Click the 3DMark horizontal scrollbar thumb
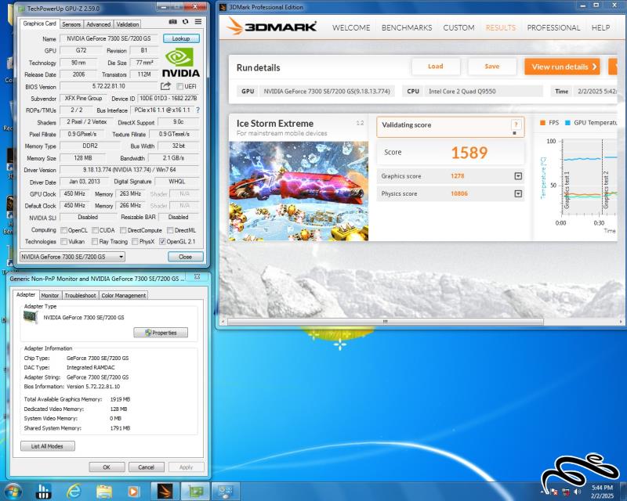Image resolution: width=627 pixels, height=501 pixels. click(385, 321)
